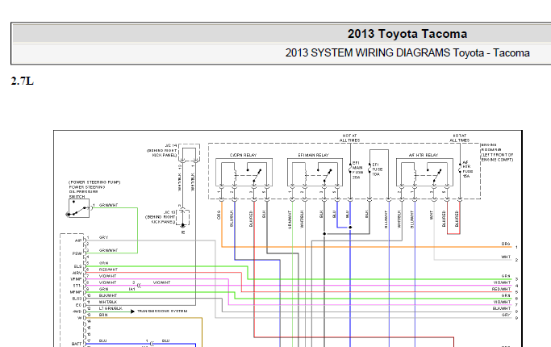Click the power steering oil pressure switch symbol
The image size is (551, 347).
click(x=78, y=208)
